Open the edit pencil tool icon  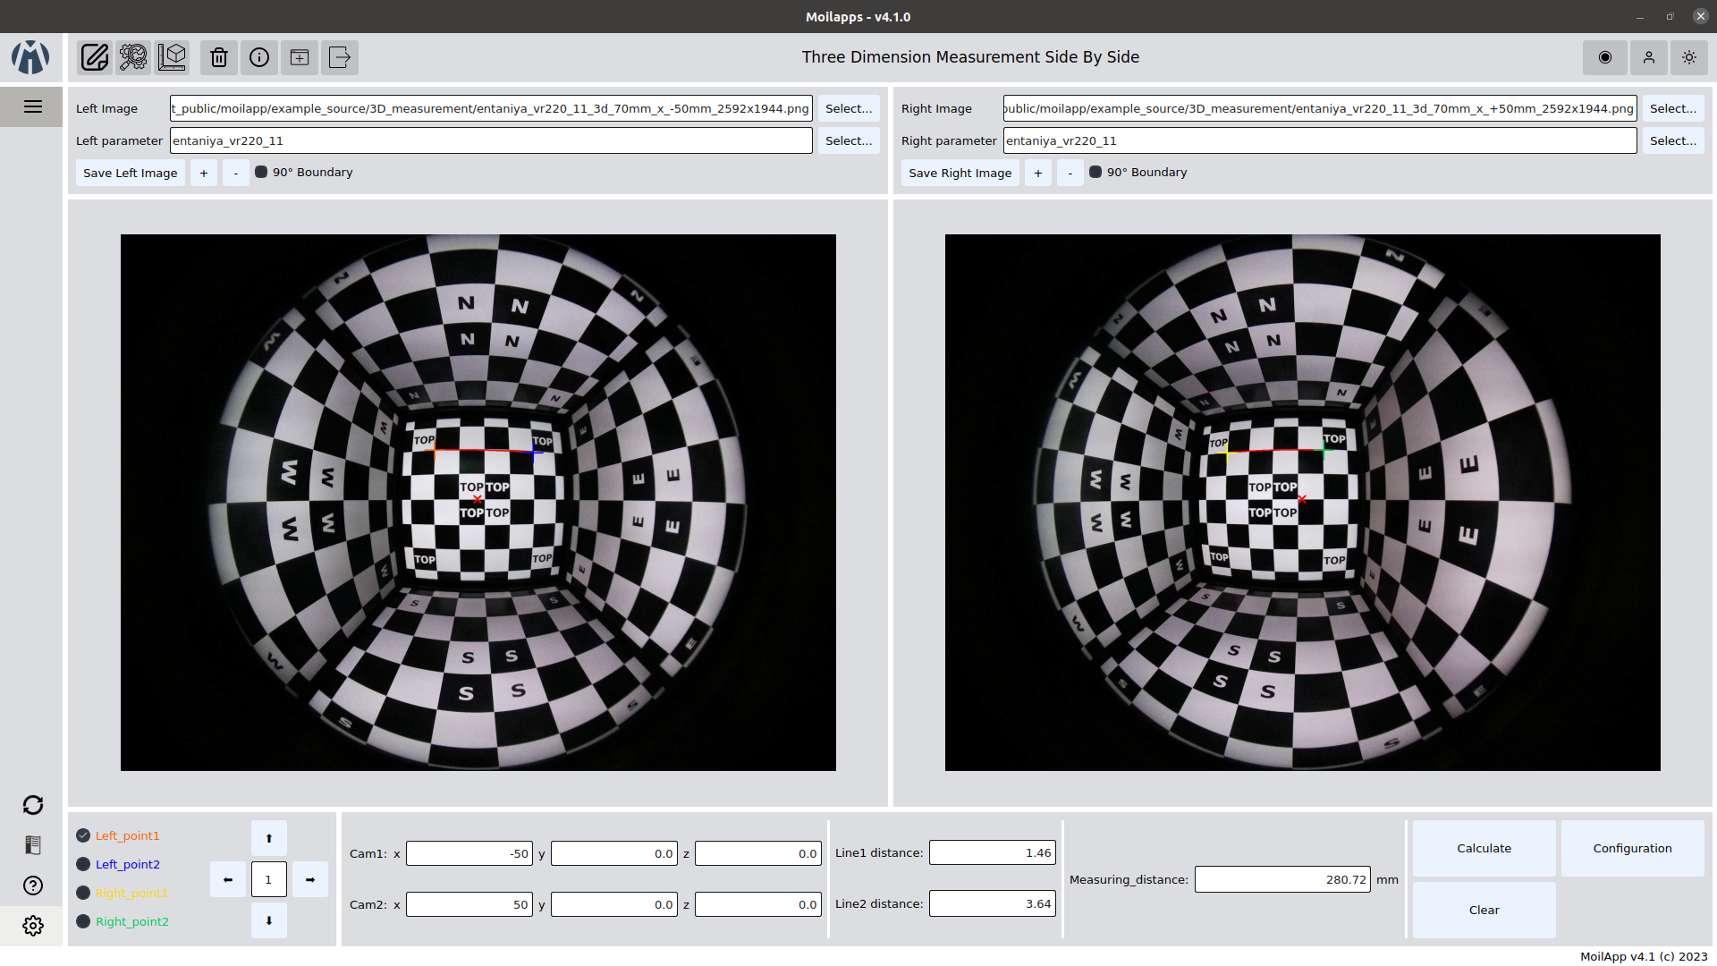pos(95,57)
